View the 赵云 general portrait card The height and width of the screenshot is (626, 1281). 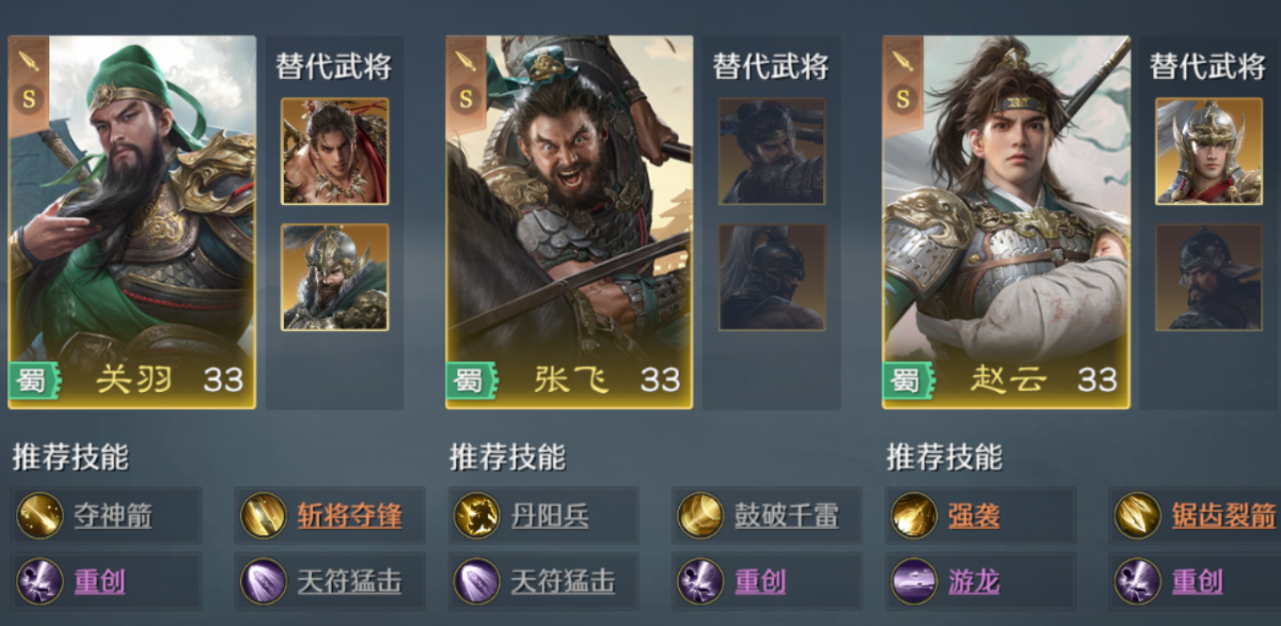click(x=1006, y=223)
